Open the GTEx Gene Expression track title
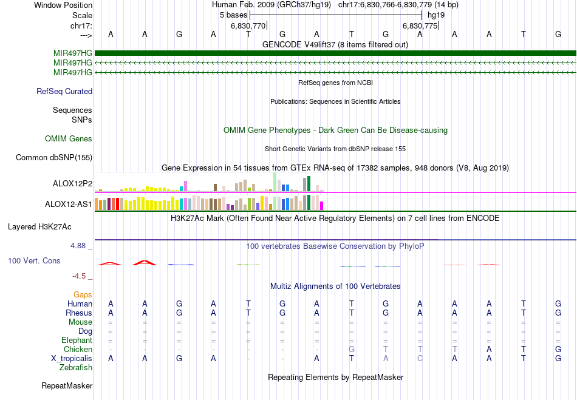577x400 pixels. (x=335, y=168)
